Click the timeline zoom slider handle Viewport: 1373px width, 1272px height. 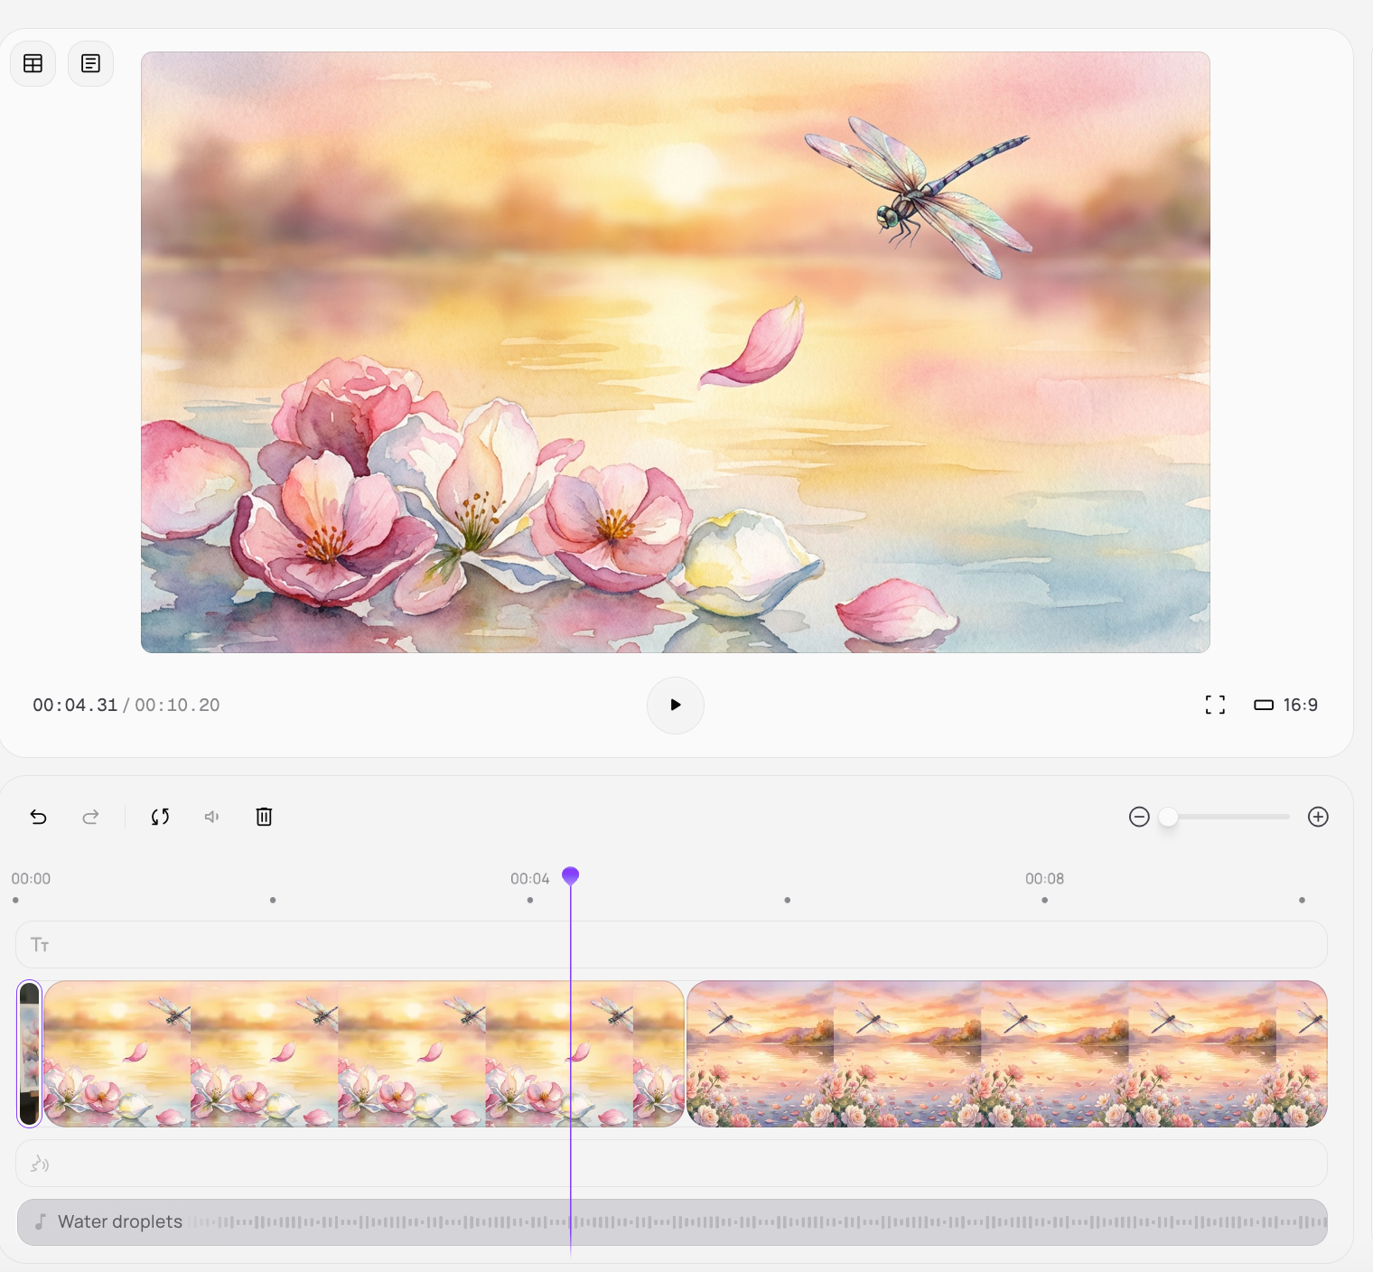coord(1168,817)
